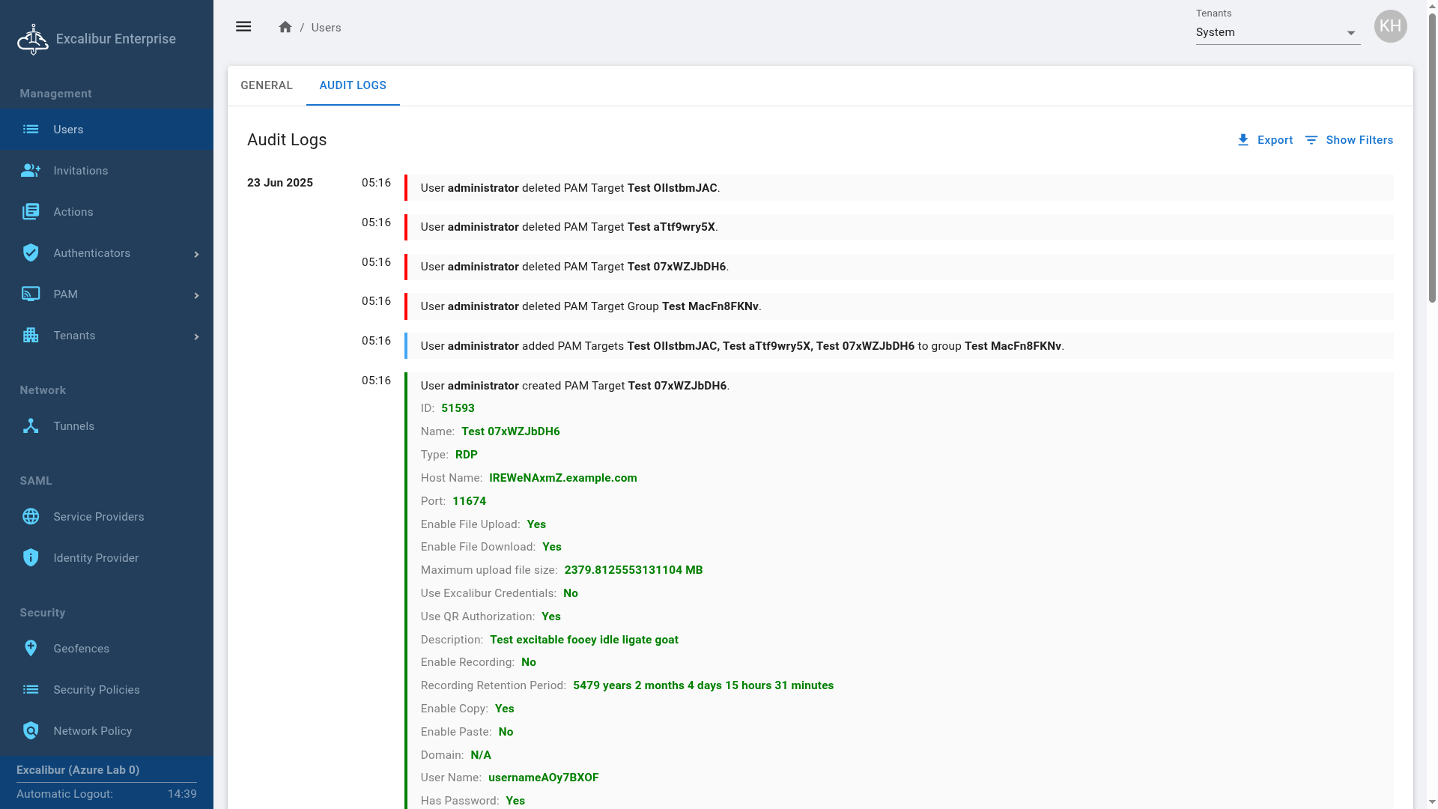Show audit log filters

click(x=1349, y=140)
